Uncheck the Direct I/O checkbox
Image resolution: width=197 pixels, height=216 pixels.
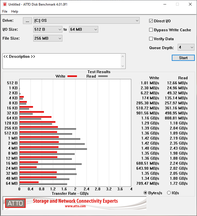click(x=151, y=21)
